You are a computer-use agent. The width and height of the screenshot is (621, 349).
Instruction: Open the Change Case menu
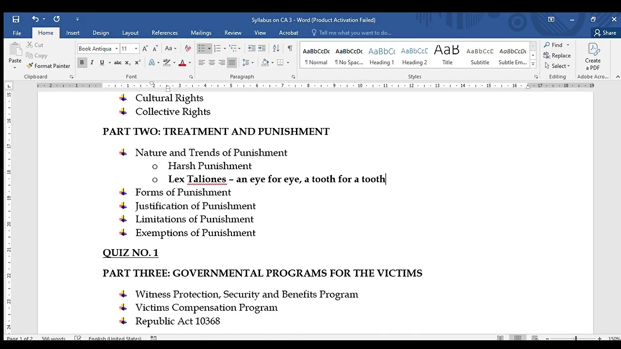coord(170,48)
